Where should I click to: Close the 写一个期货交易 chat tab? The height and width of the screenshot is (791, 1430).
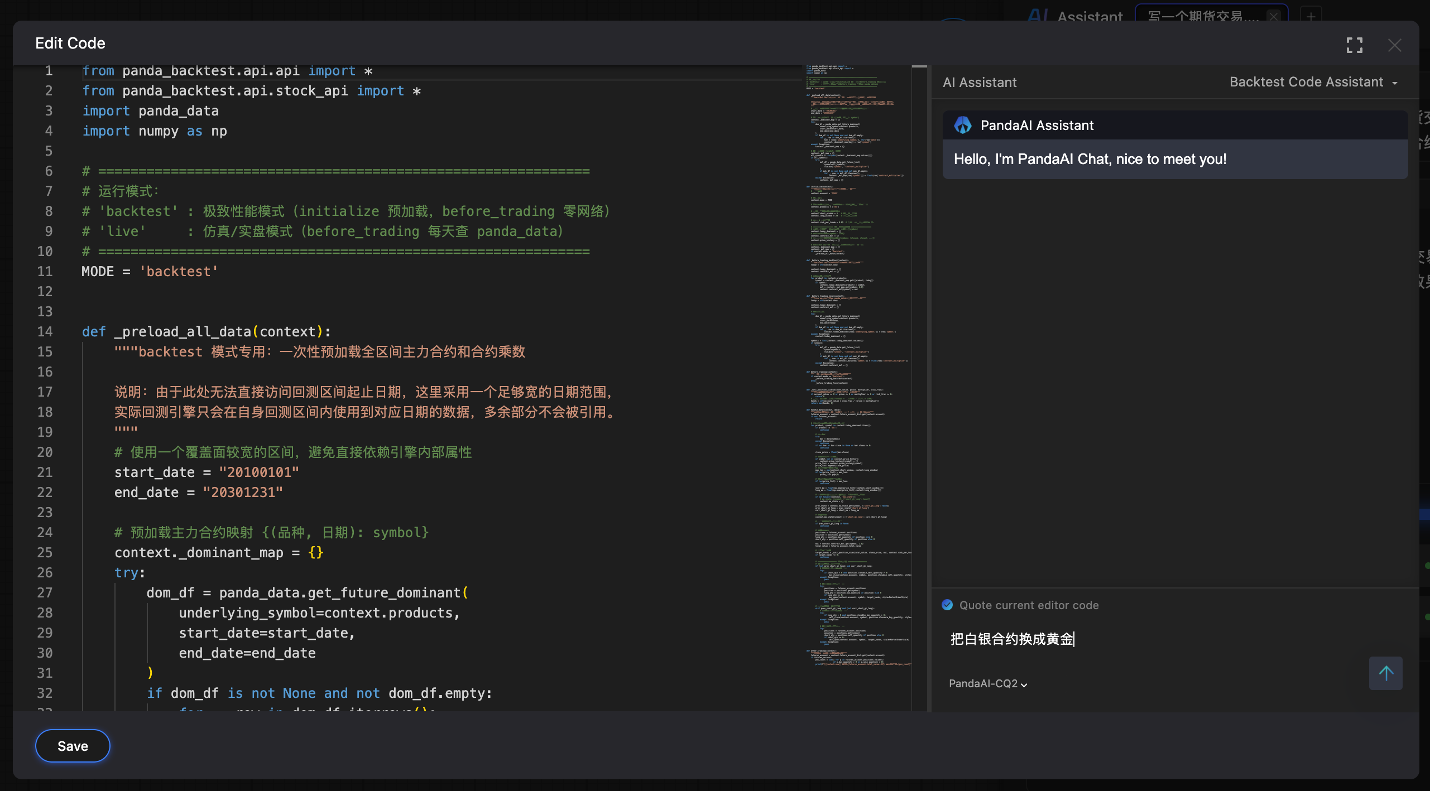[x=1274, y=16]
